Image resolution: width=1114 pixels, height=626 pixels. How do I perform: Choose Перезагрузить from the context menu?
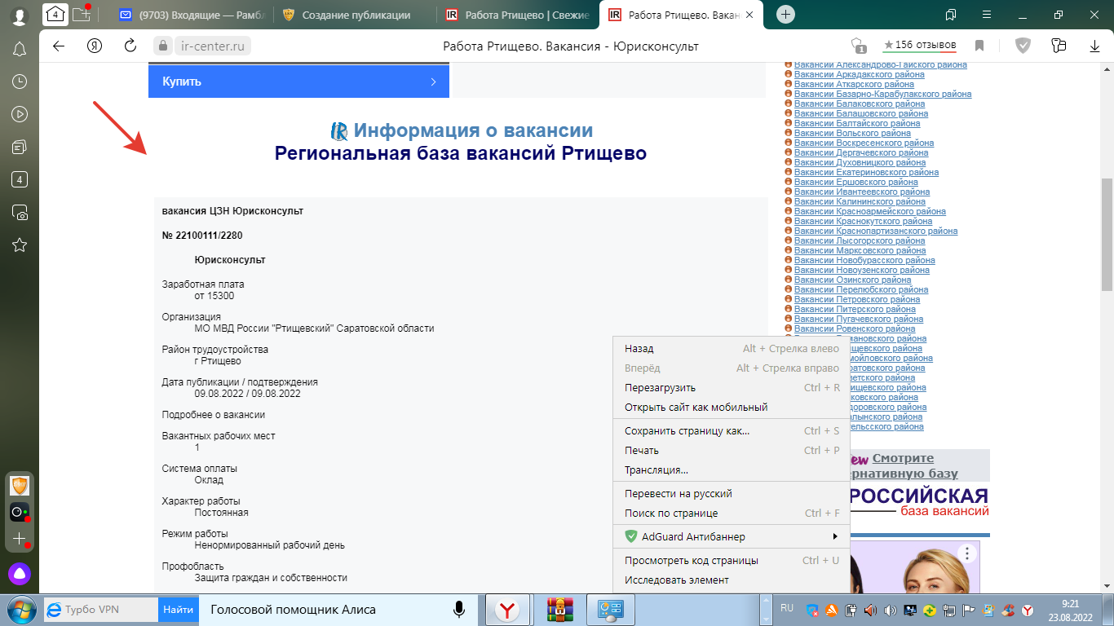tap(660, 388)
